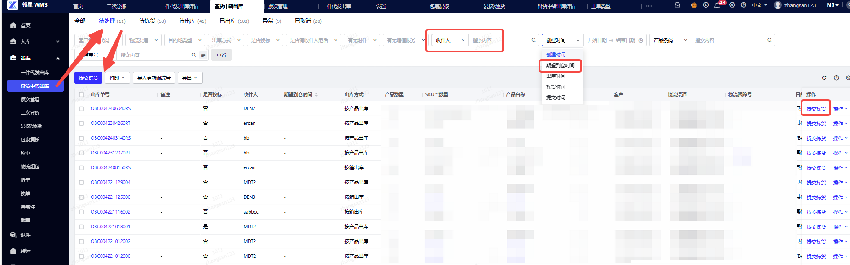This screenshot has width=850, height=265.
Task: Toggle the select-all checkbox in table header
Action: [82, 94]
